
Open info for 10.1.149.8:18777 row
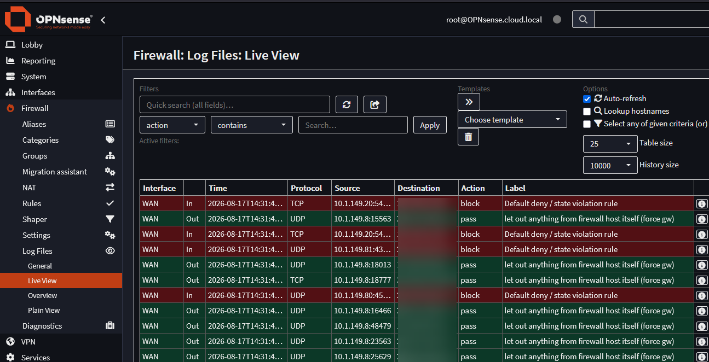(x=701, y=280)
